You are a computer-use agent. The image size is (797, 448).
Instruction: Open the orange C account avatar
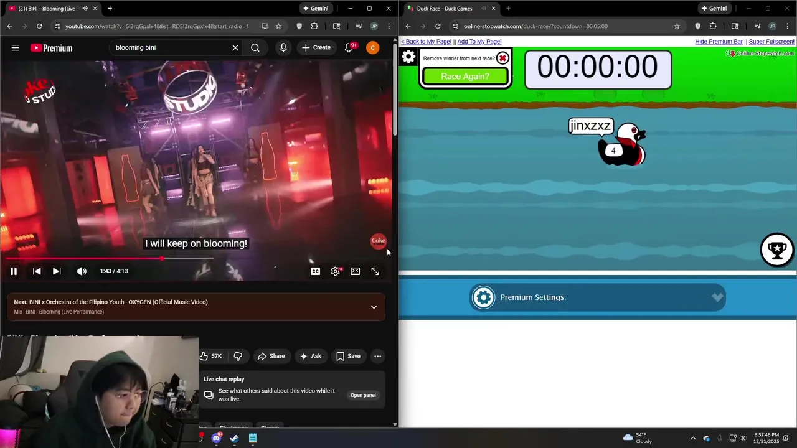pos(372,48)
